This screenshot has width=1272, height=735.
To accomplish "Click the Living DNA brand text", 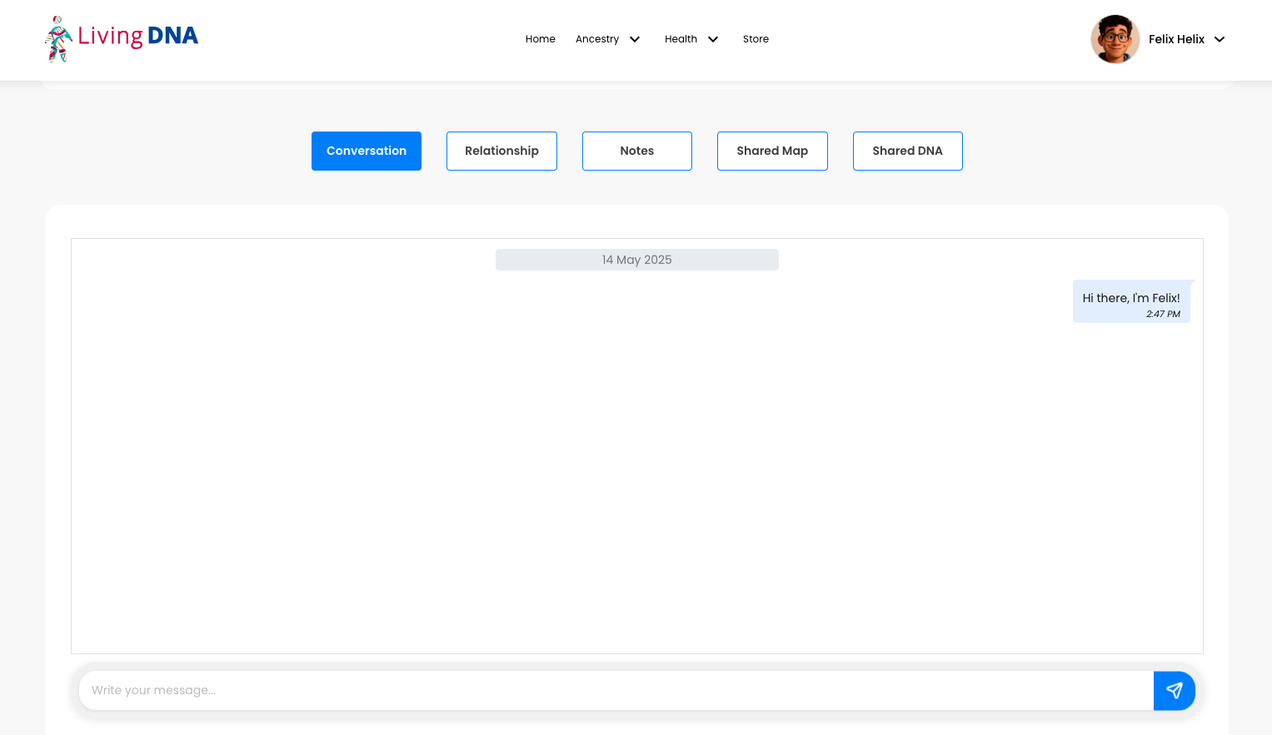I will coord(138,36).
